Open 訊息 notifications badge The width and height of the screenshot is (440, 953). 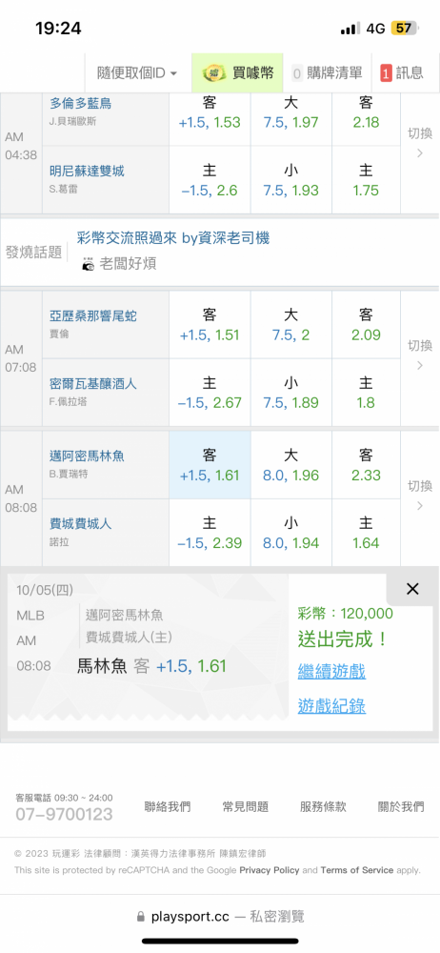tap(386, 73)
